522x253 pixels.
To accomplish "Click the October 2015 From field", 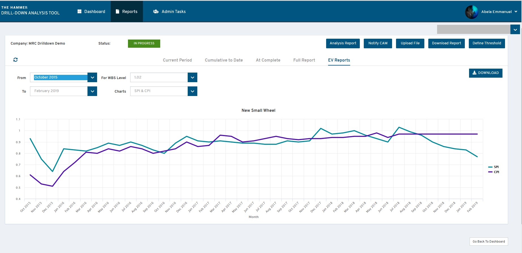I will click(x=59, y=77).
